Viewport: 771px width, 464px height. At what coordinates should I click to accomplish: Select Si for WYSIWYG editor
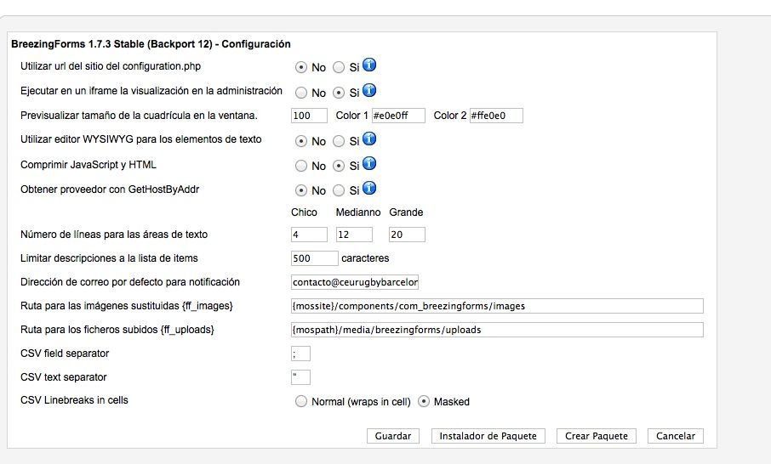pos(339,141)
